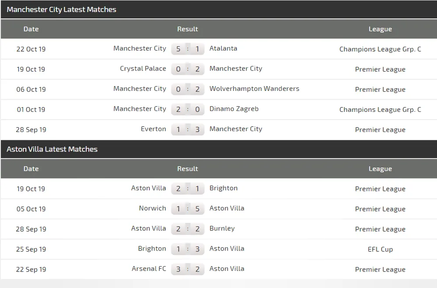The image size is (437, 288).
Task: Click the 5 : 1 score box
Action: point(188,49)
